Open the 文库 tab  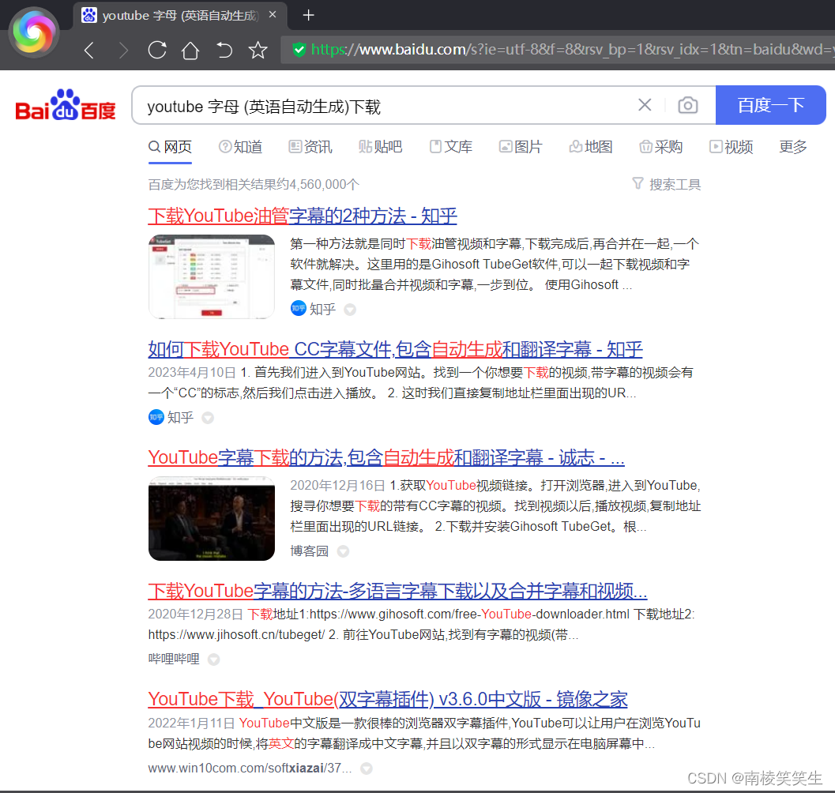(451, 146)
